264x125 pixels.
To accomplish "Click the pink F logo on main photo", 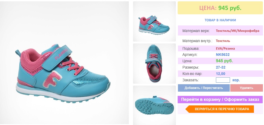I will (x=52, y=79).
